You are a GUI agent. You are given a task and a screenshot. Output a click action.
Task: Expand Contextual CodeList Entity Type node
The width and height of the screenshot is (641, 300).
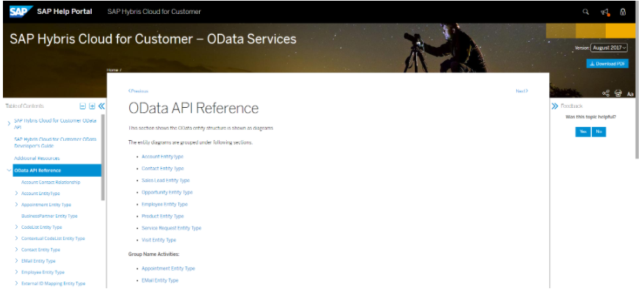16,238
